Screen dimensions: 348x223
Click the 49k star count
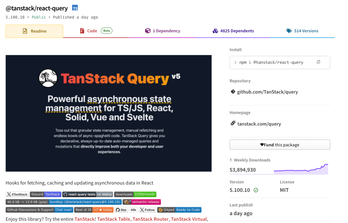(133, 210)
